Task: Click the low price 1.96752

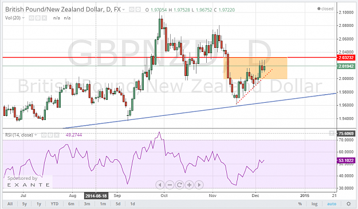Action: (x=204, y=10)
